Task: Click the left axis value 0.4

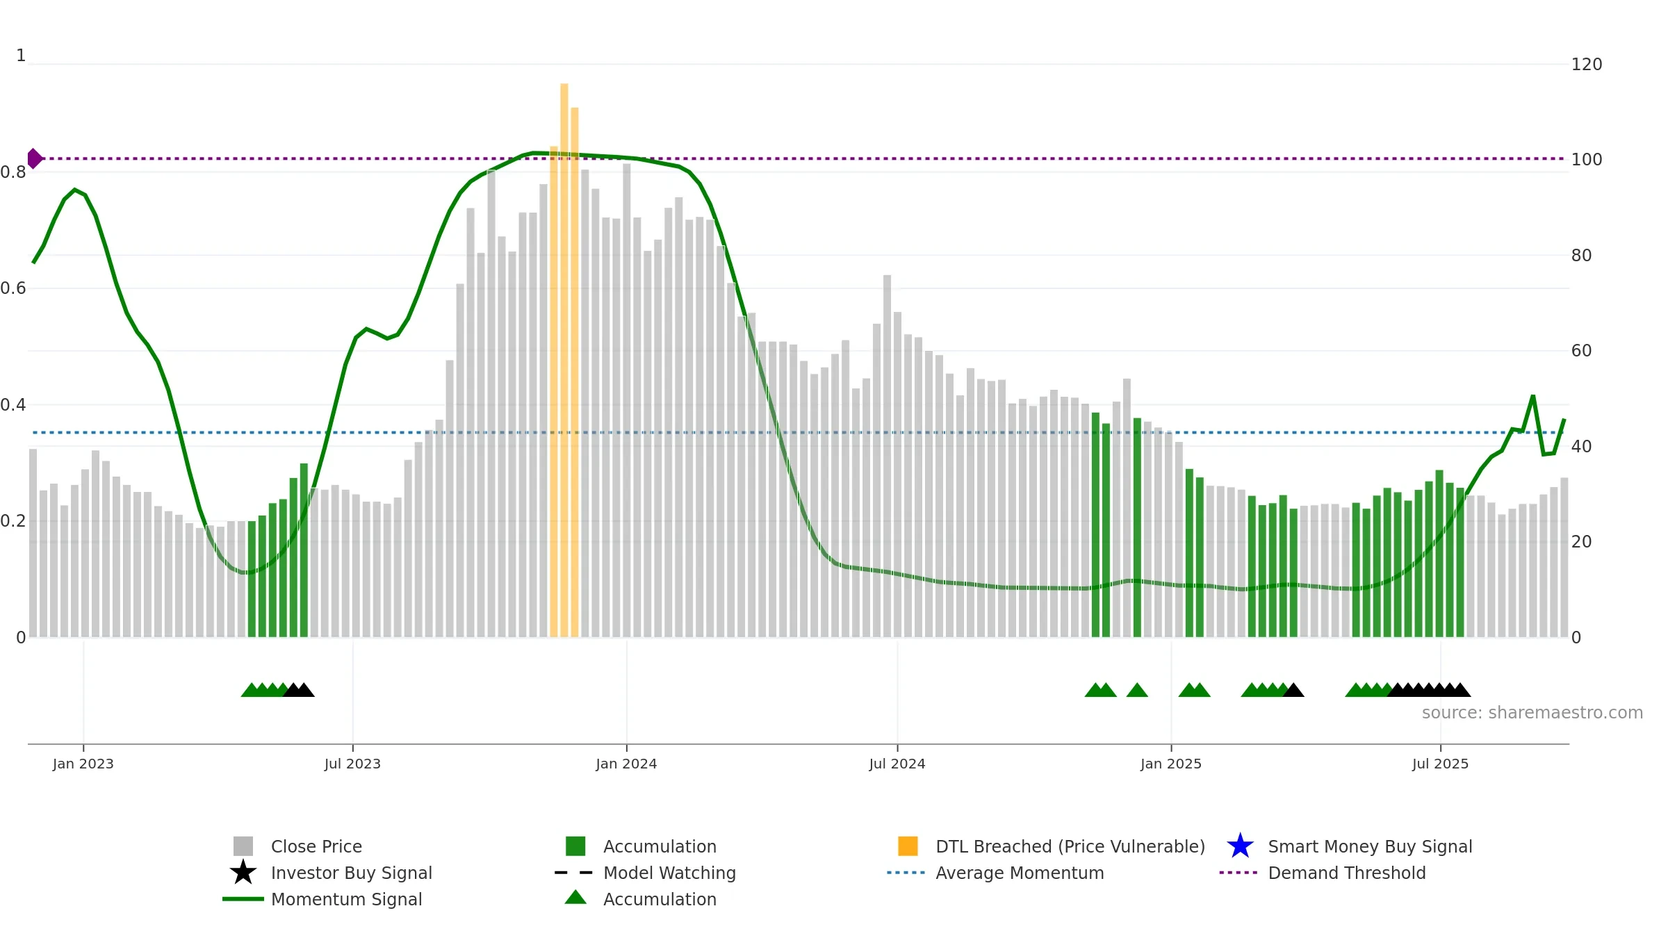Action: pyautogui.click(x=13, y=405)
